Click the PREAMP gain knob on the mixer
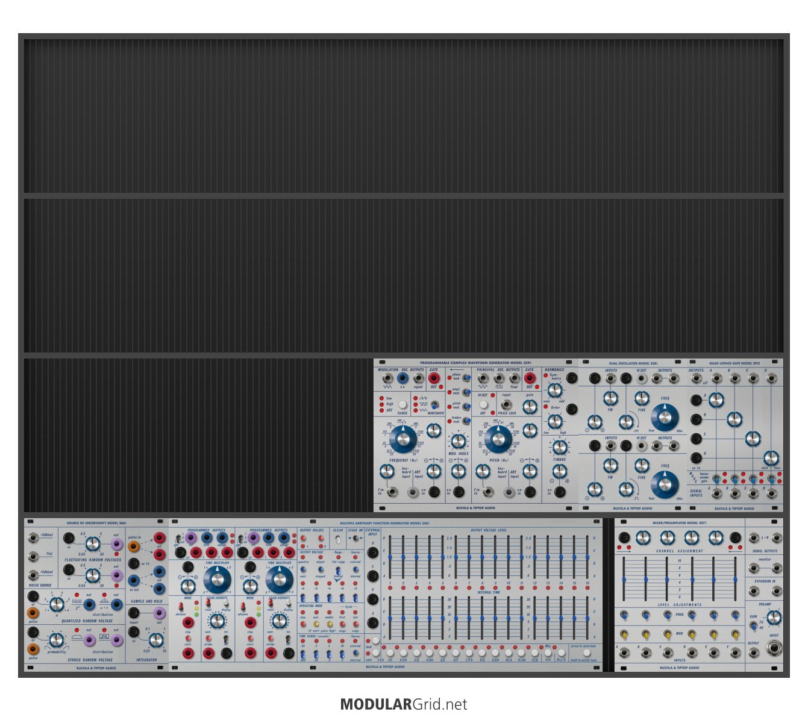 (x=774, y=616)
